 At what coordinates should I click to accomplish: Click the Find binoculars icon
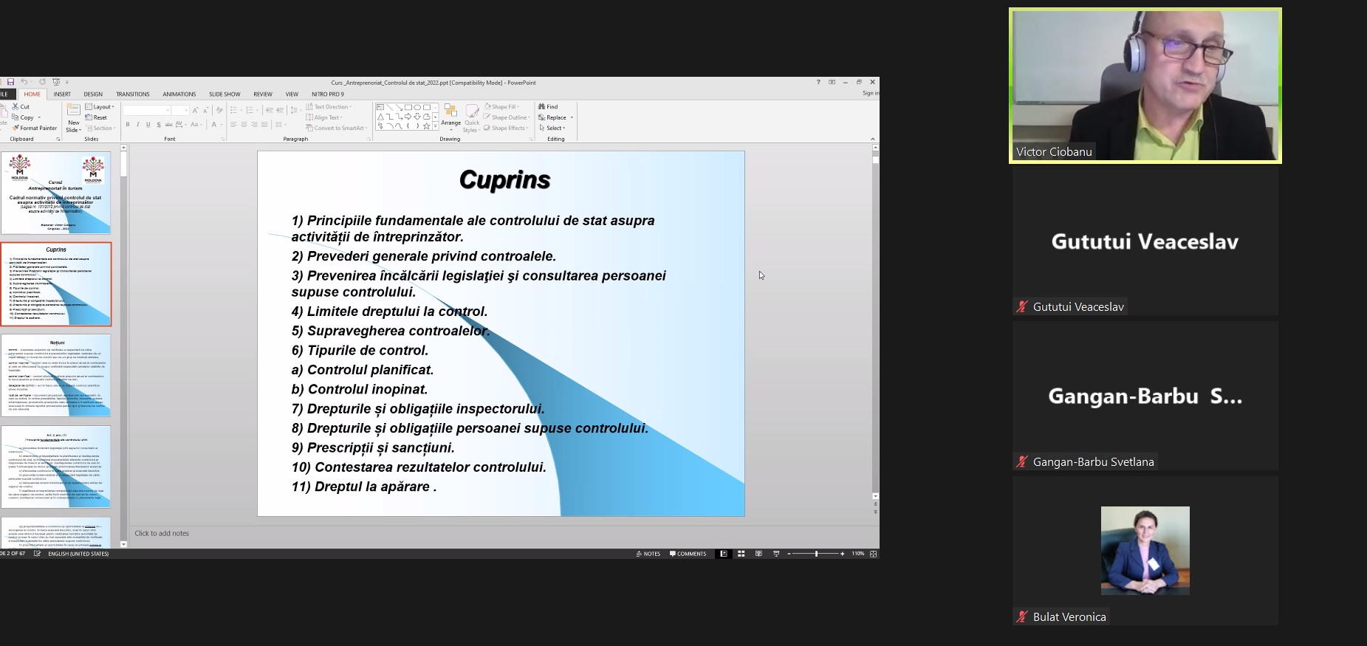(x=542, y=106)
